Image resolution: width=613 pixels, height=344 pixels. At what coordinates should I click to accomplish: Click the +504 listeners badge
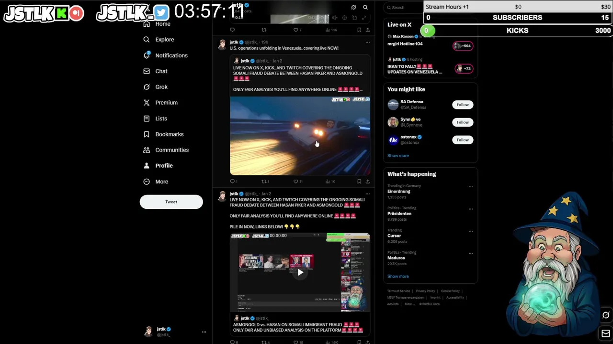coord(463,46)
